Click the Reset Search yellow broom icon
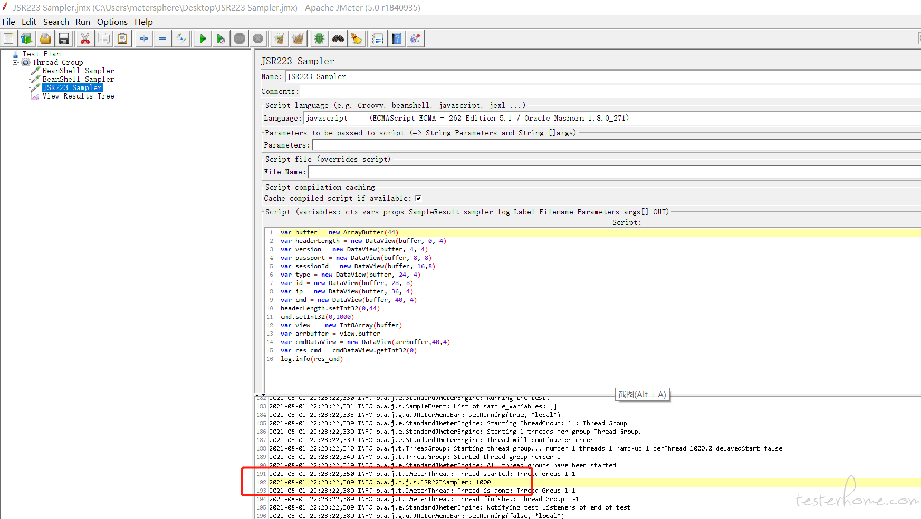This screenshot has width=921, height=519. [357, 38]
